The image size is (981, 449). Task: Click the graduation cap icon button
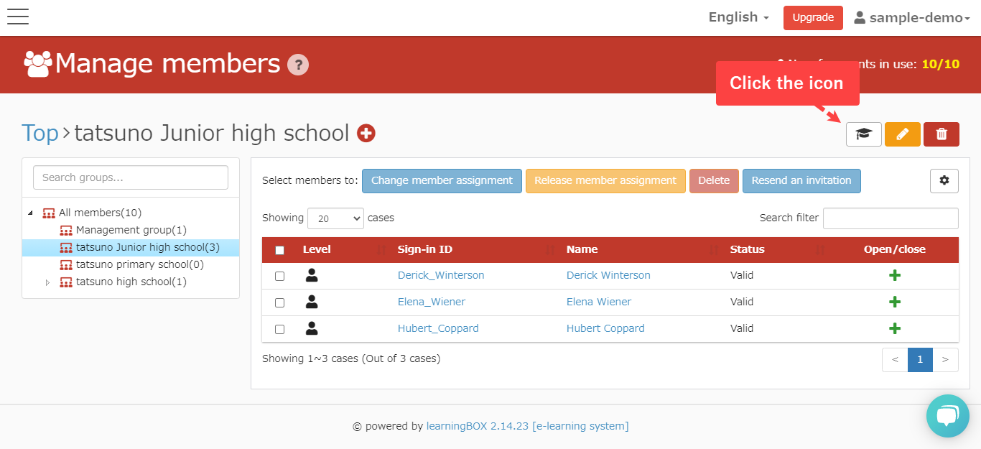click(x=863, y=134)
